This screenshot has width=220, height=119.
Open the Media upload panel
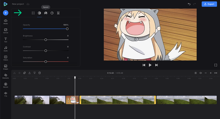pyautogui.click(x=5, y=22)
